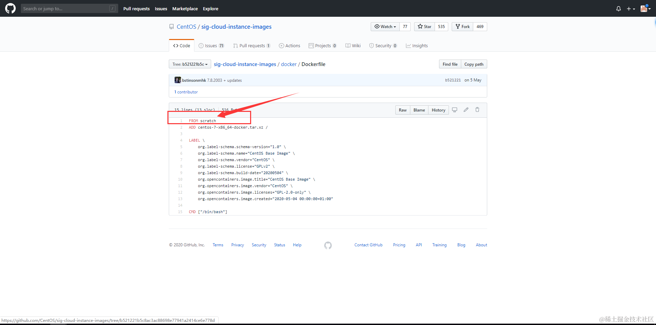Switch to the repository Pull requests tab

[252, 45]
